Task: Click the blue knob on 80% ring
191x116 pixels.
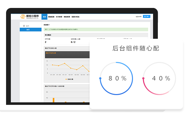Action: click(x=100, y=78)
